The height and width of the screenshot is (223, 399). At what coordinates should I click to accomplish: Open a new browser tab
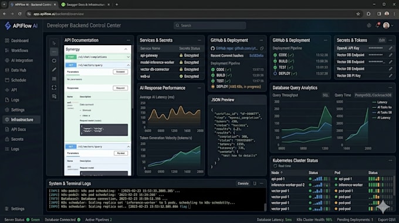tap(117, 4)
